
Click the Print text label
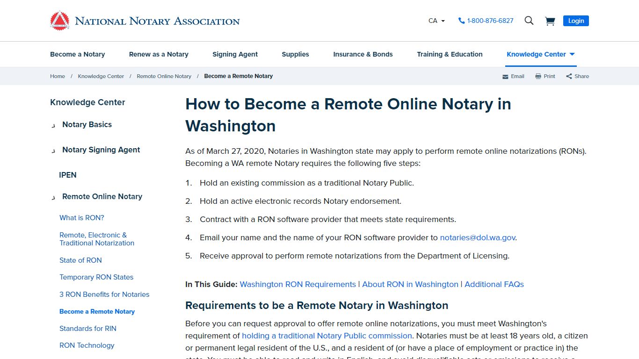pyautogui.click(x=550, y=76)
